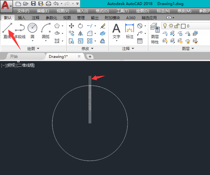Open the Quick Access customize dropdown
Screen dimensions: 210x175
[77, 3]
